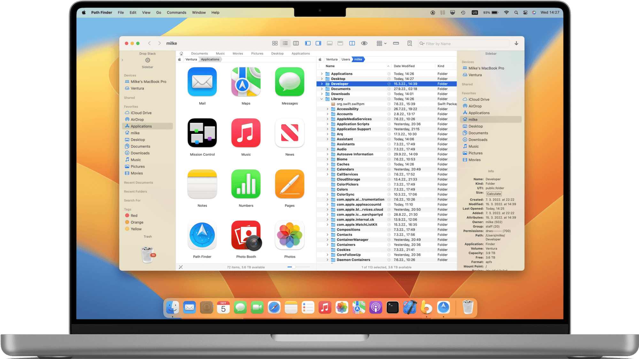
Task: Expand the Developer folder row
Action: point(322,84)
